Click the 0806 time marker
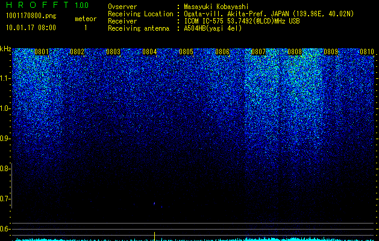 (x=222, y=52)
